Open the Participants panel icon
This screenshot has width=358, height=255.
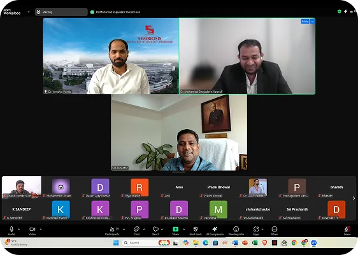click(112, 229)
